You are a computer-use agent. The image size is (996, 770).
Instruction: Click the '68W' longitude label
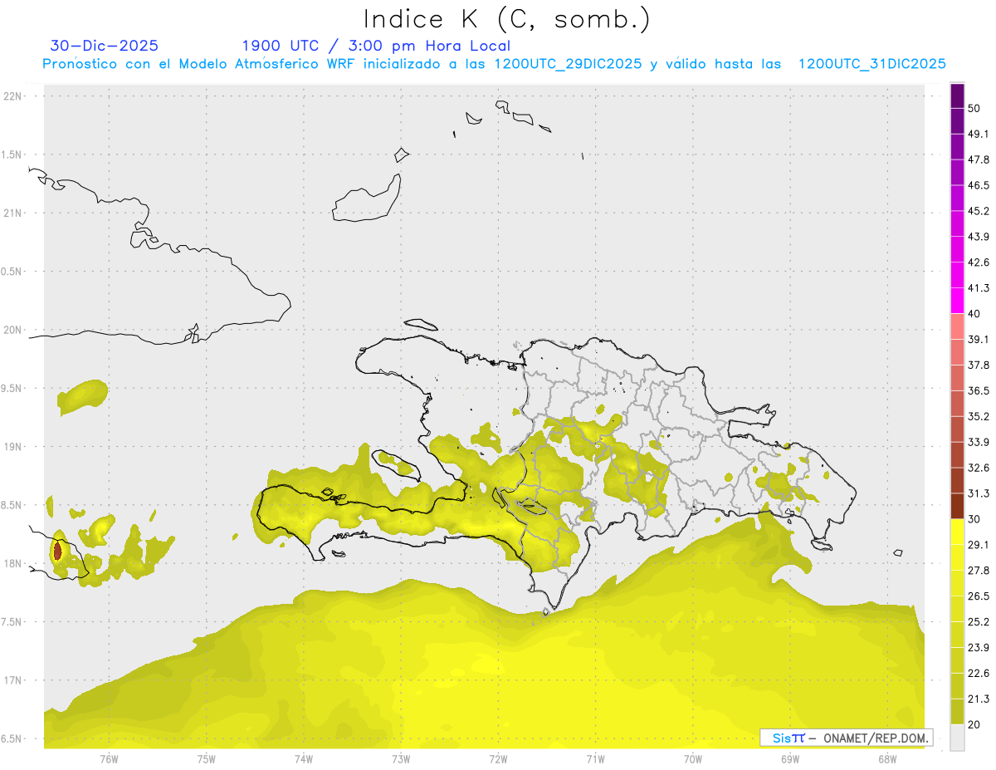click(x=887, y=759)
